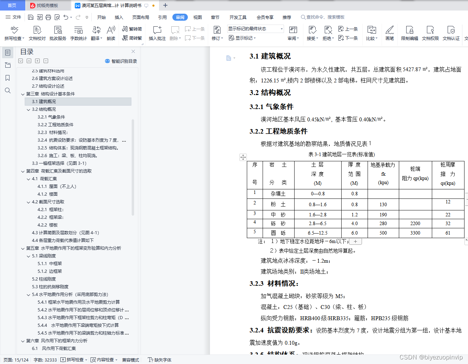This screenshot has width=468, height=364.
Task: Open 文档权限 document permissions
Action: (430, 33)
